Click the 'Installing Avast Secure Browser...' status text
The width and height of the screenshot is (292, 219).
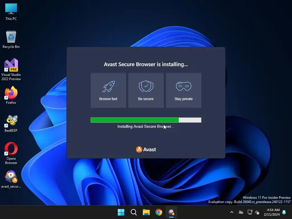click(146, 126)
